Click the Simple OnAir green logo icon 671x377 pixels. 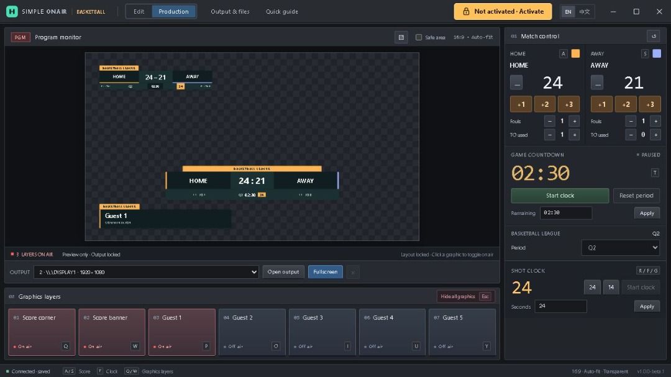tap(12, 12)
